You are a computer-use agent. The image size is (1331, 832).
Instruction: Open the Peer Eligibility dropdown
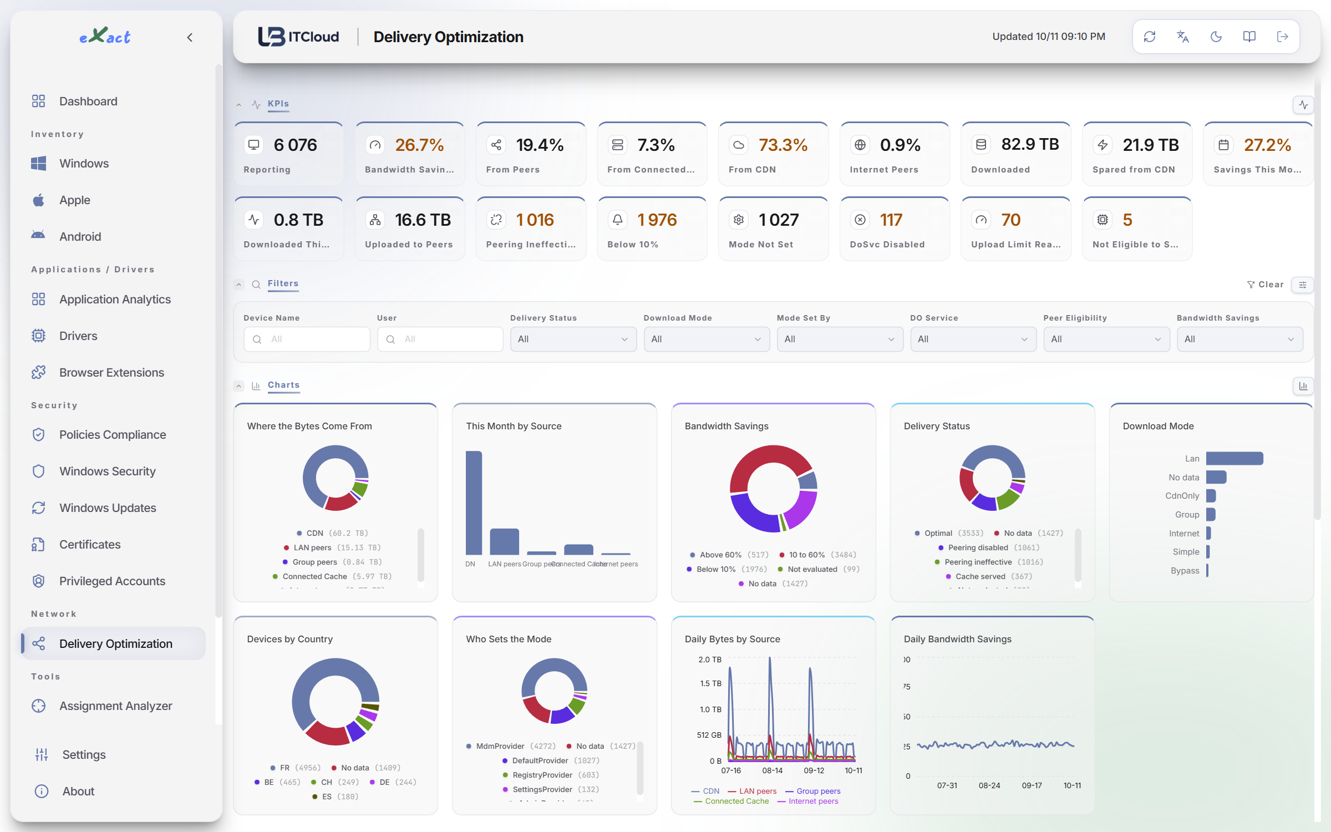coord(1106,339)
